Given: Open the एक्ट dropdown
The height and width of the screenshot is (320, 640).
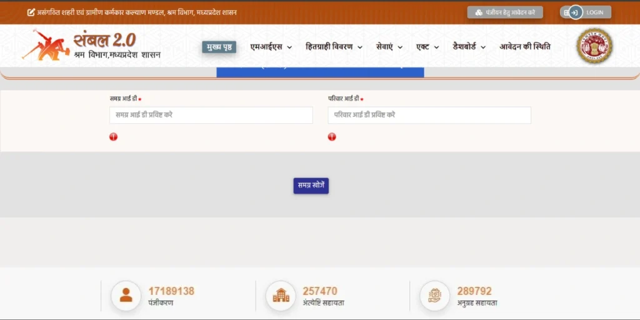Looking at the screenshot, I should coord(427,47).
